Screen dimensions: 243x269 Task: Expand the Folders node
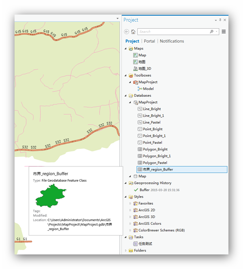point(126,251)
